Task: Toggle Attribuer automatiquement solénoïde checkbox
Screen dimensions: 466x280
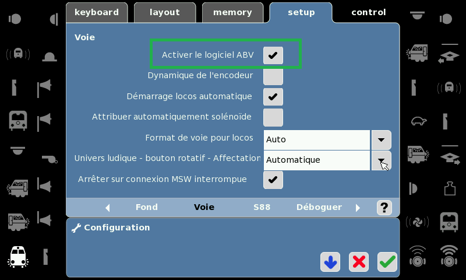Action: pos(273,117)
